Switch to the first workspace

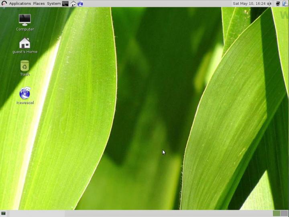coord(276,213)
